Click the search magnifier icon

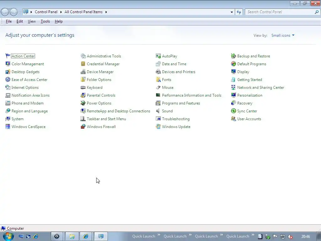[x=317, y=12]
